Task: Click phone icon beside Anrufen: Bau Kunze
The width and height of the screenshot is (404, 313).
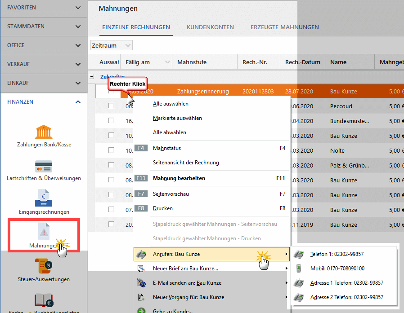Action: pos(141,254)
